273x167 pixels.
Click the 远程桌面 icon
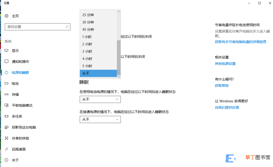point(6,149)
